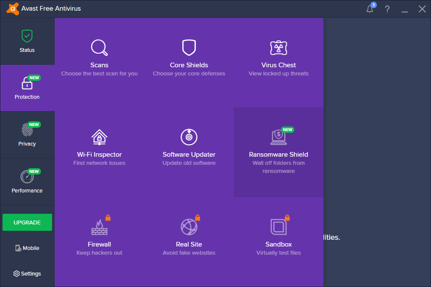Open the Settings link text
Viewport: 431px width, 287px height.
click(x=31, y=273)
